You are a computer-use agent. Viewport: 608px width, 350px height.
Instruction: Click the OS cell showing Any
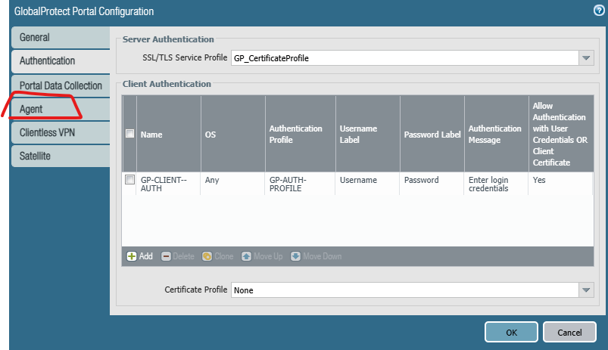pyautogui.click(x=232, y=184)
